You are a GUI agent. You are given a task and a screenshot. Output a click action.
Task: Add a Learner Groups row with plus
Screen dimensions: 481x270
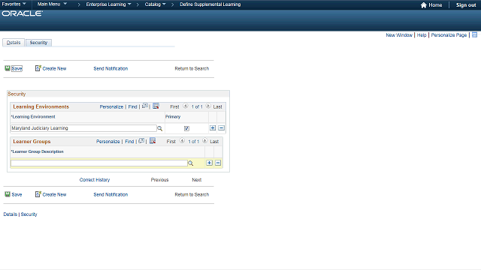tap(209, 163)
